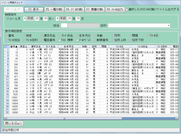Sort by リコール担当 column header

point(143,47)
